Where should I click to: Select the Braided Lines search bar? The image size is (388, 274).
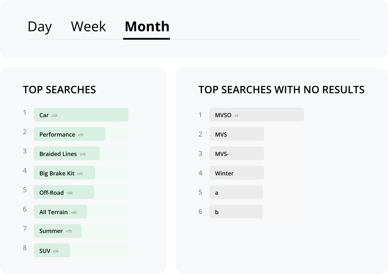click(x=58, y=154)
